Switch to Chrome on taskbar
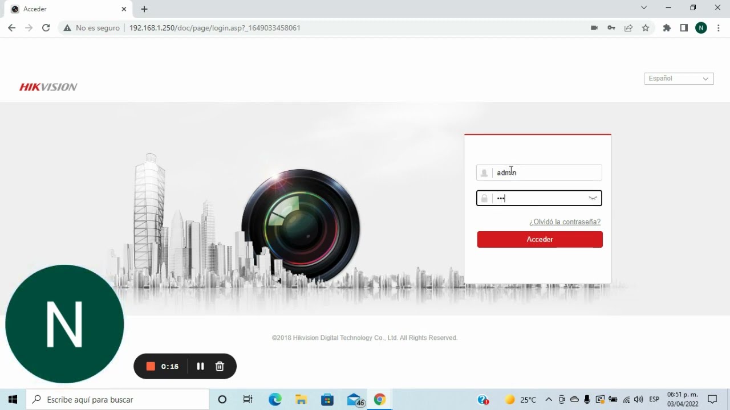This screenshot has height=410, width=730. coord(380,400)
